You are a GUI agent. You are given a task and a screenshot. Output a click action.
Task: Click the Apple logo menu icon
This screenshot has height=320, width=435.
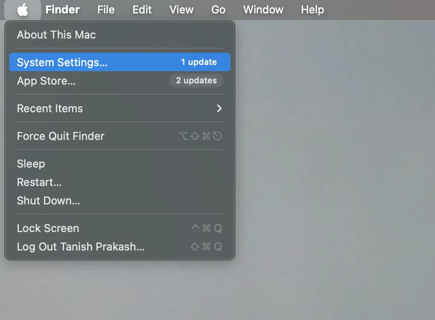pyautogui.click(x=23, y=10)
